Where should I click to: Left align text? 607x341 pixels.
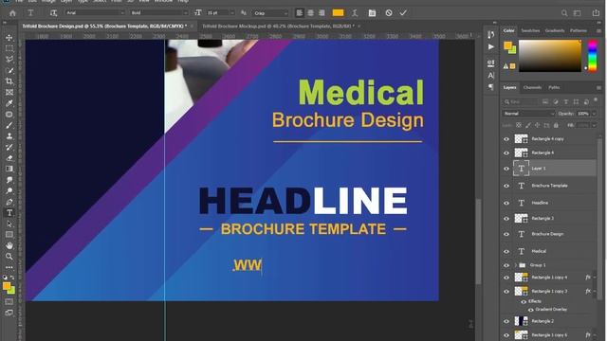click(300, 12)
